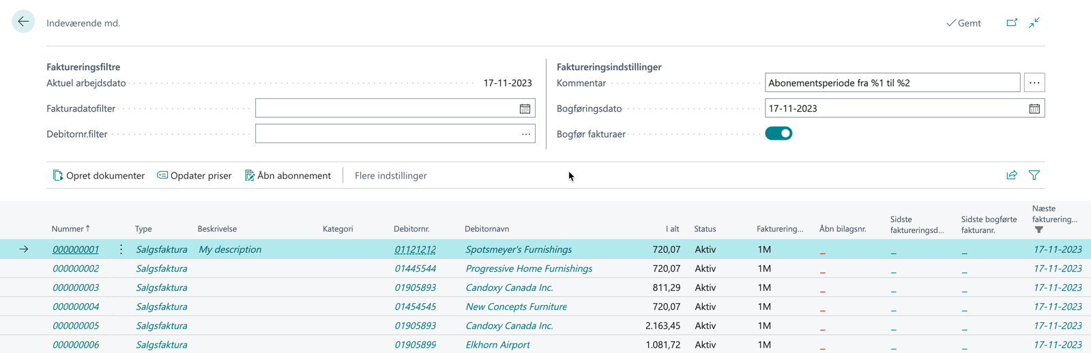Select Opdater priser action

pos(194,175)
